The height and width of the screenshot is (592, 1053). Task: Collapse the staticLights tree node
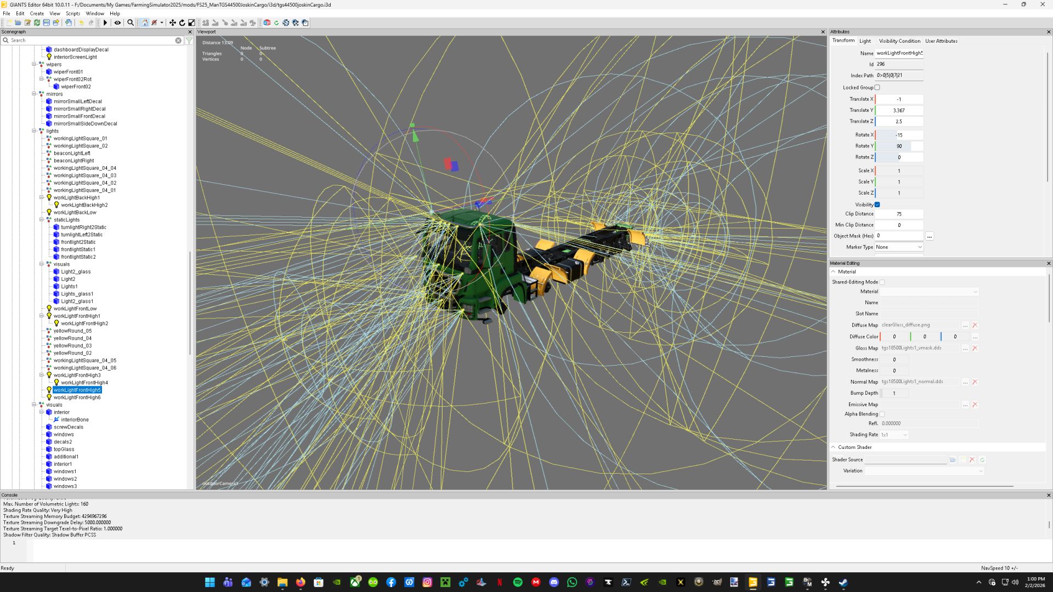pyautogui.click(x=41, y=219)
